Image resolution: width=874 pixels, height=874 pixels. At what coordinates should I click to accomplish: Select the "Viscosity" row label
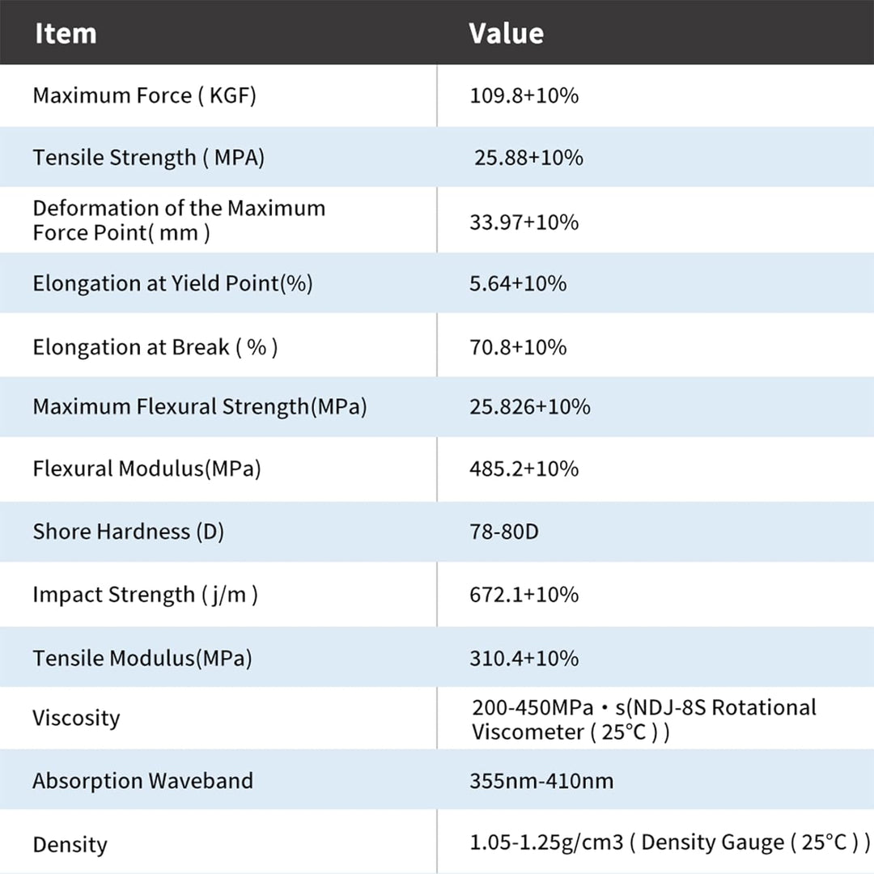(x=76, y=718)
